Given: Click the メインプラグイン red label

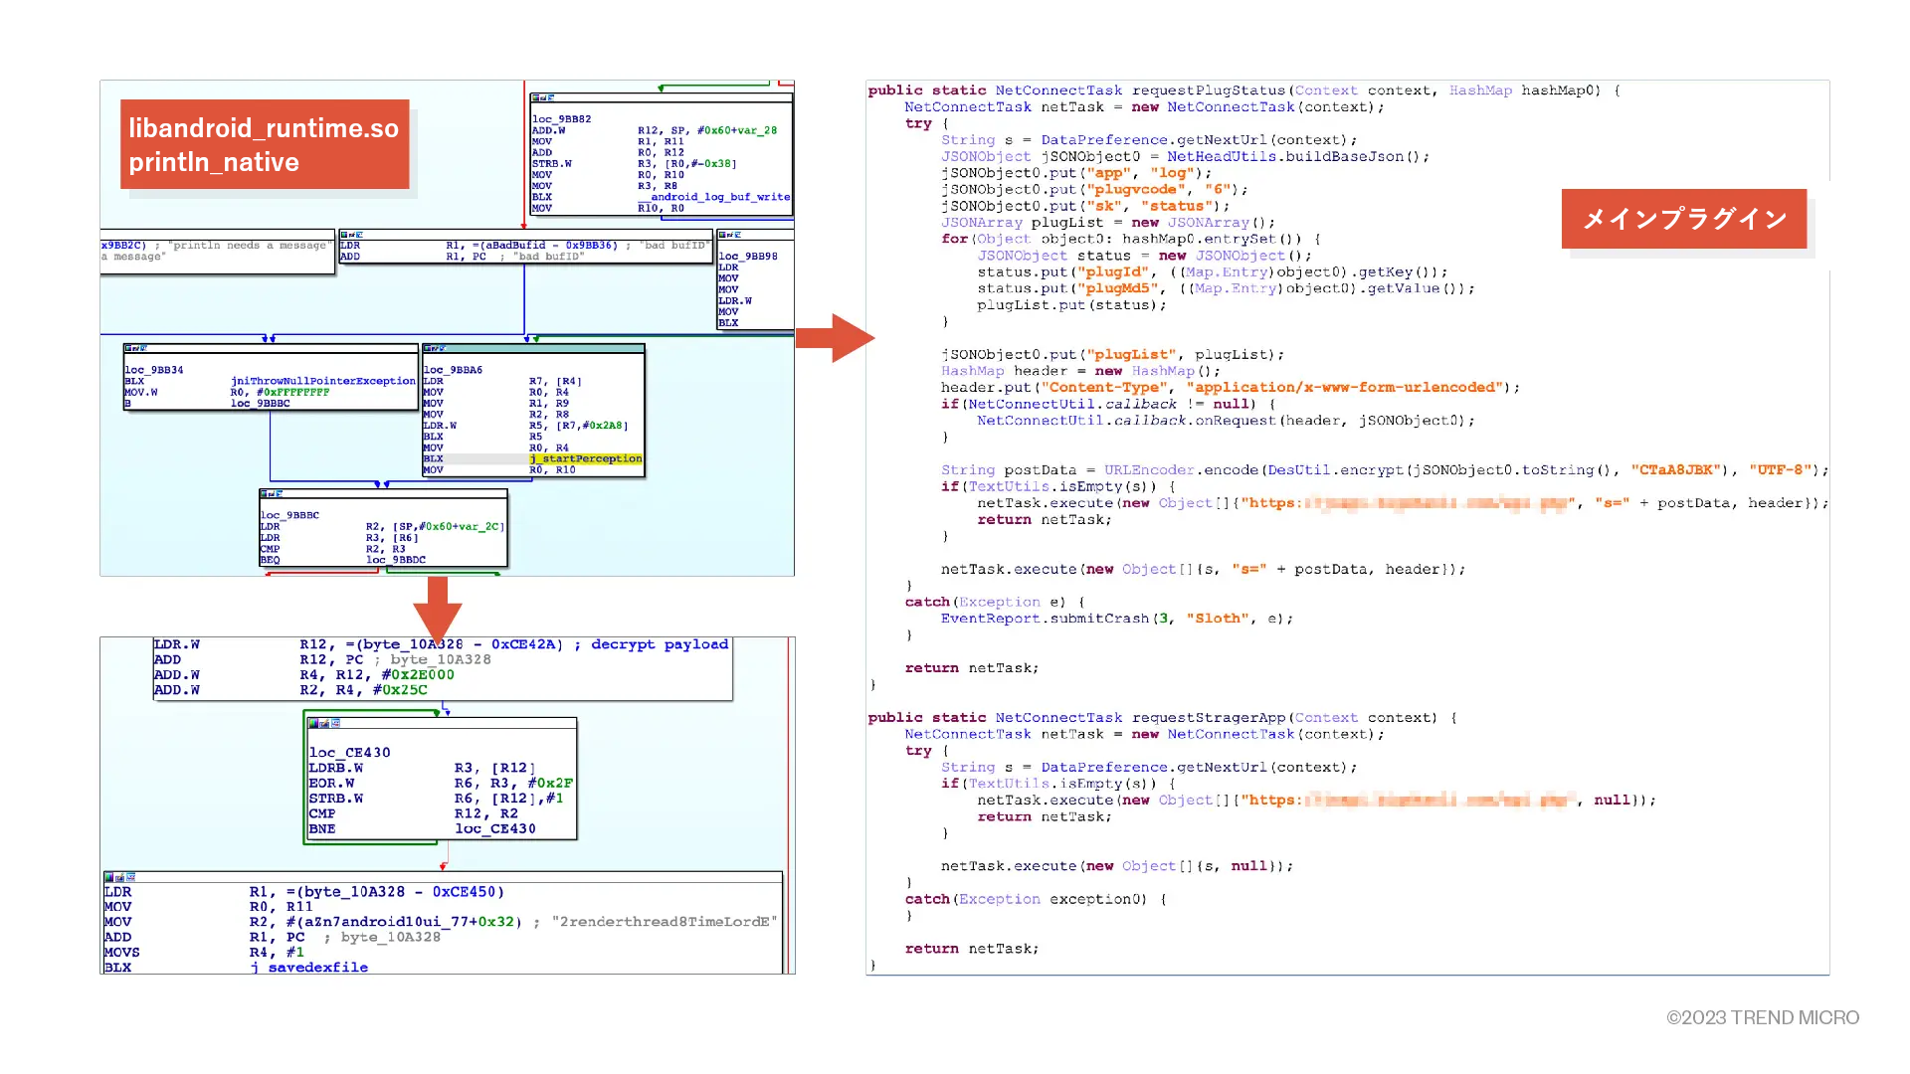Looking at the screenshot, I should (x=1683, y=219).
